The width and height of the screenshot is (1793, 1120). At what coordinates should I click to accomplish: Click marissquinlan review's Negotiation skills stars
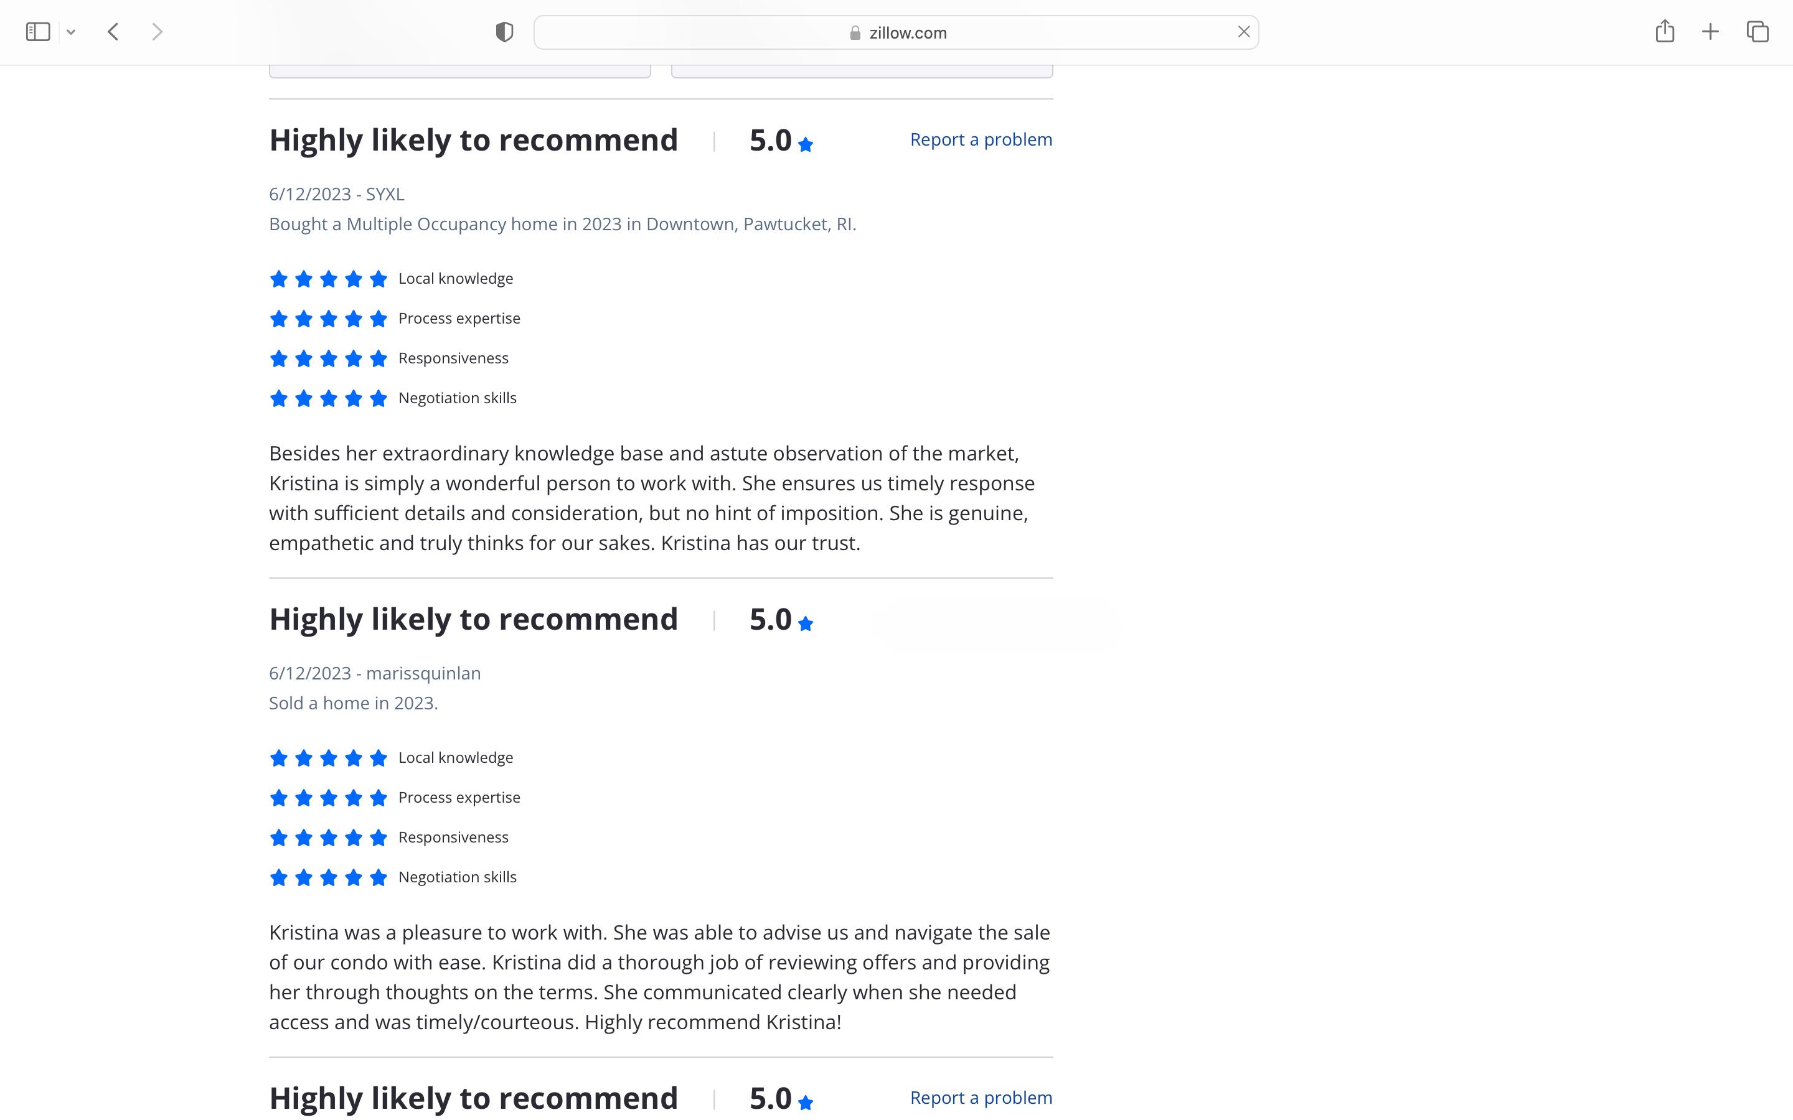pyautogui.click(x=328, y=878)
